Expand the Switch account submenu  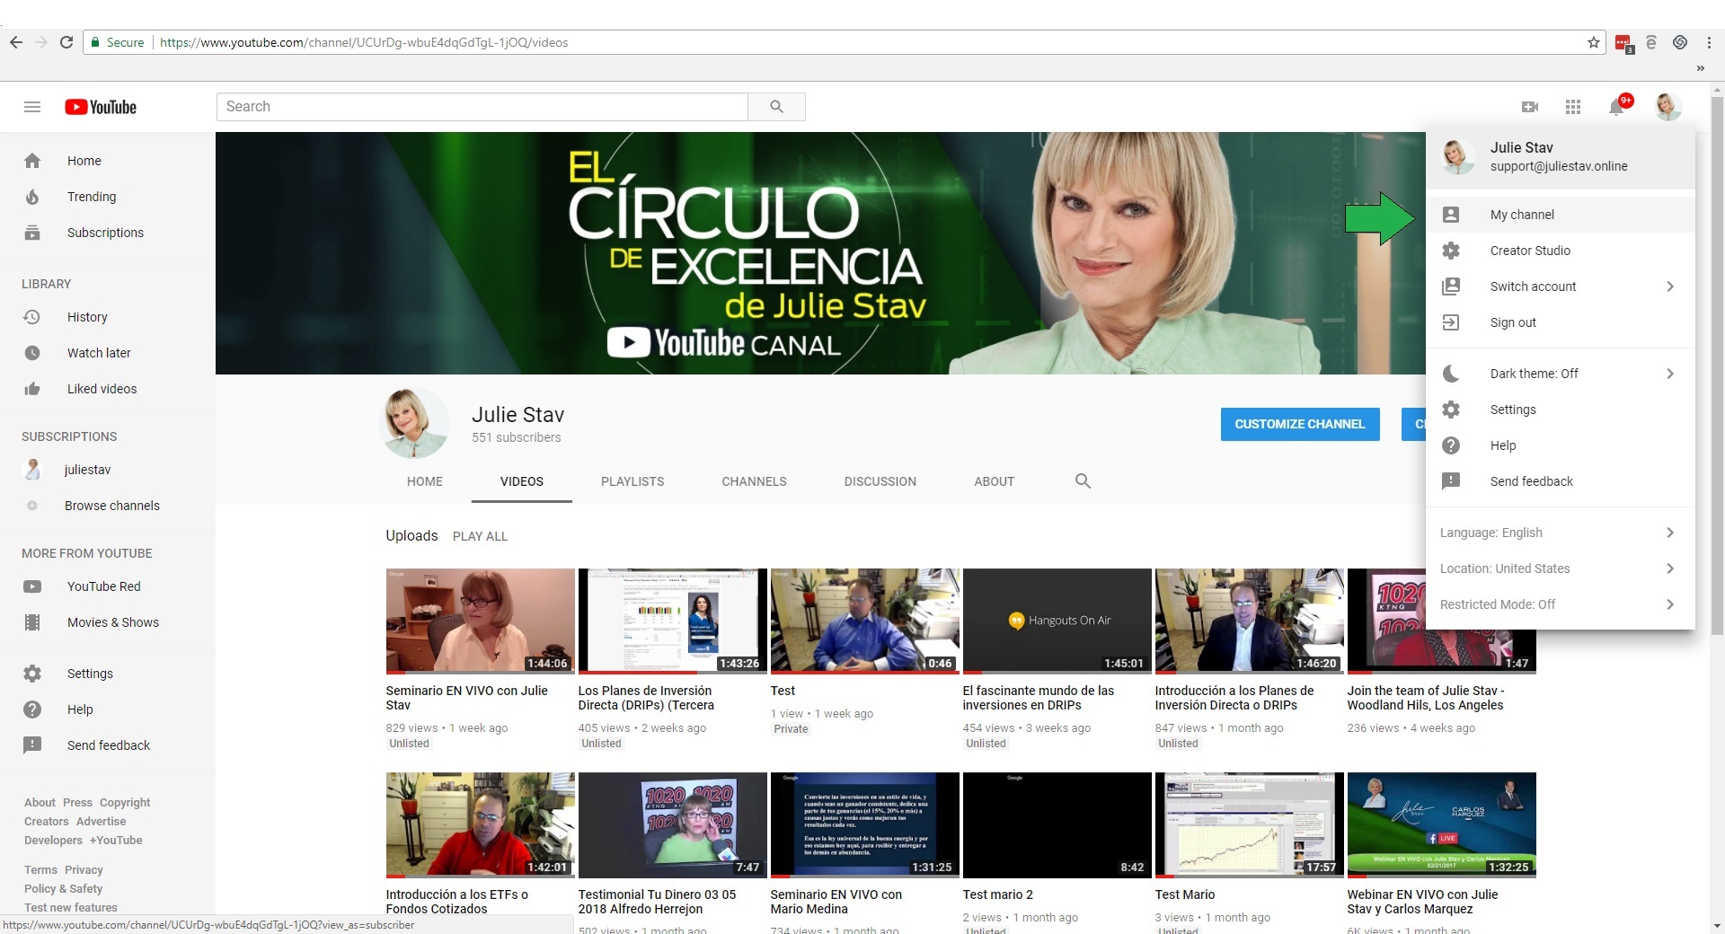coord(1670,286)
